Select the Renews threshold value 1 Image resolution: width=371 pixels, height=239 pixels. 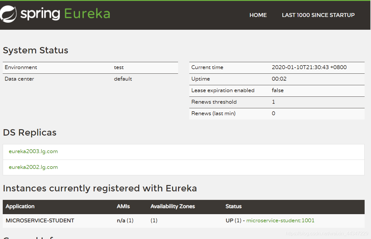pos(273,102)
